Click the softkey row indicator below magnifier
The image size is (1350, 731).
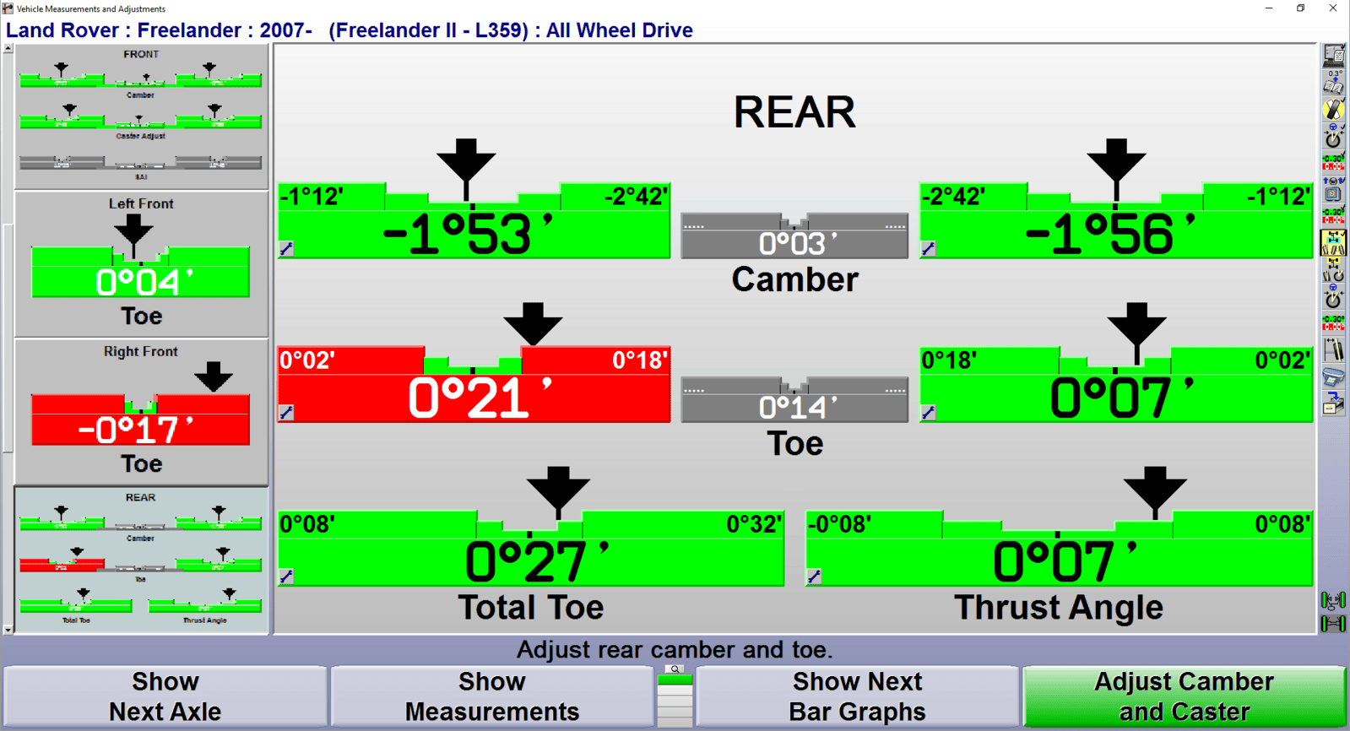click(675, 701)
